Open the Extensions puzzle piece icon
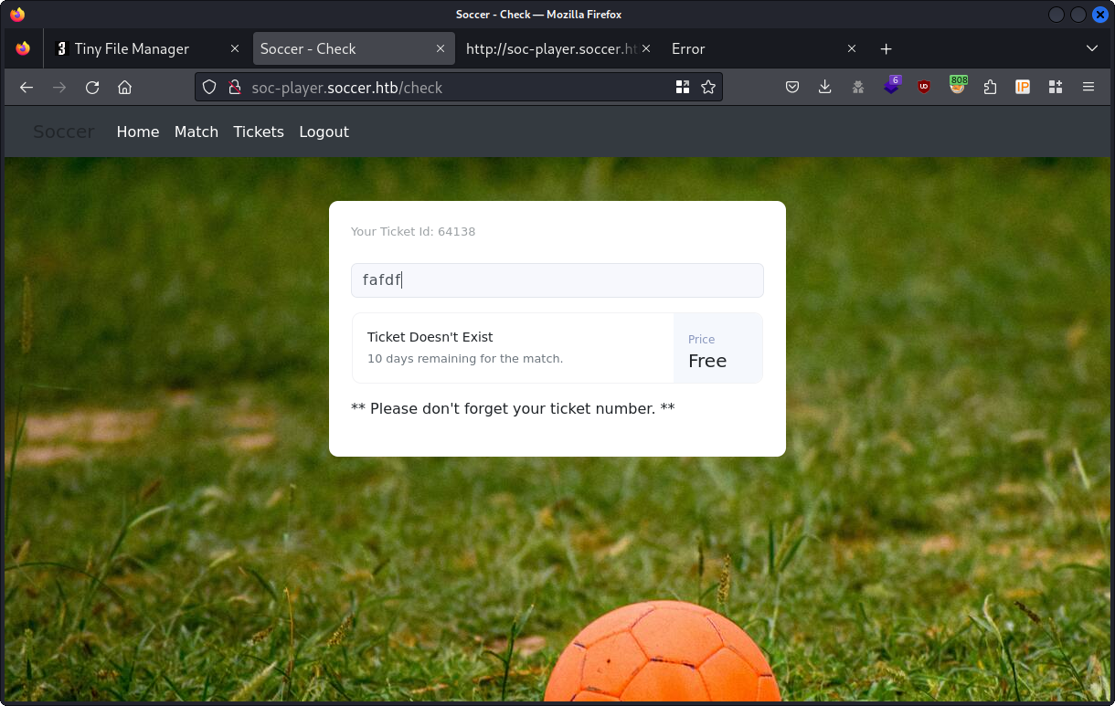 click(990, 88)
